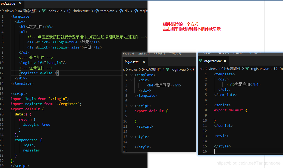
Task: Open views breadcrumb in register.vue window
Action: [213, 69]
